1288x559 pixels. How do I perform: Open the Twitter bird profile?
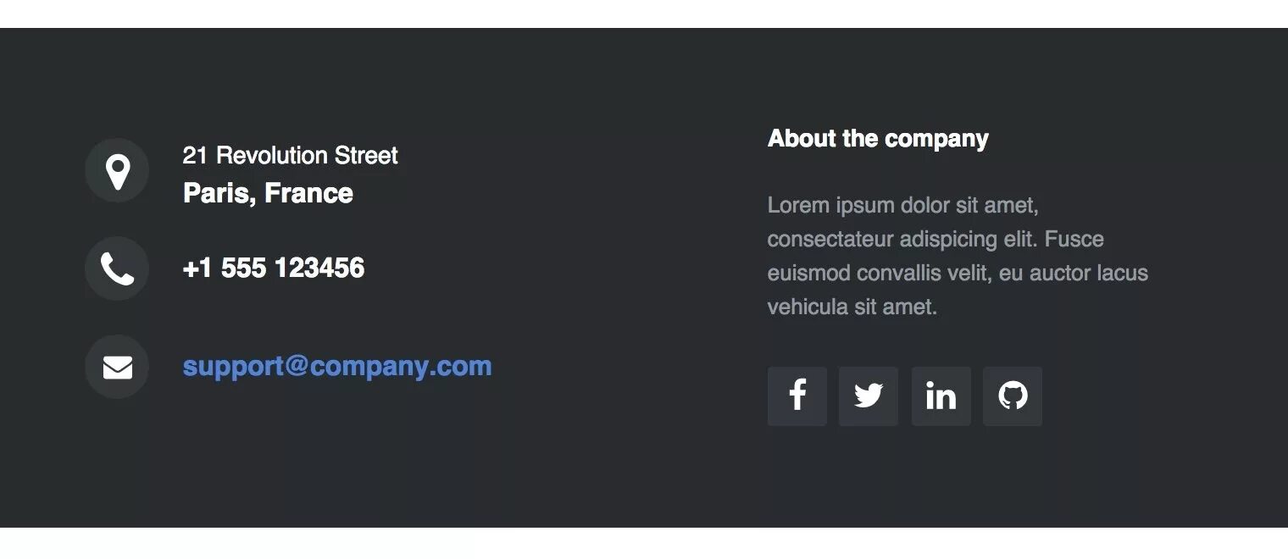(x=869, y=396)
